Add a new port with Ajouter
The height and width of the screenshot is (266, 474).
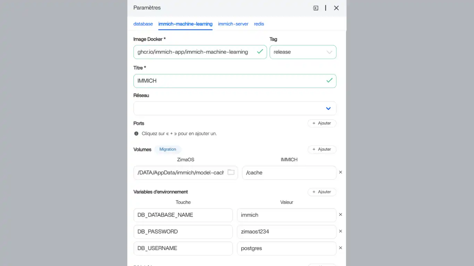[x=322, y=123]
